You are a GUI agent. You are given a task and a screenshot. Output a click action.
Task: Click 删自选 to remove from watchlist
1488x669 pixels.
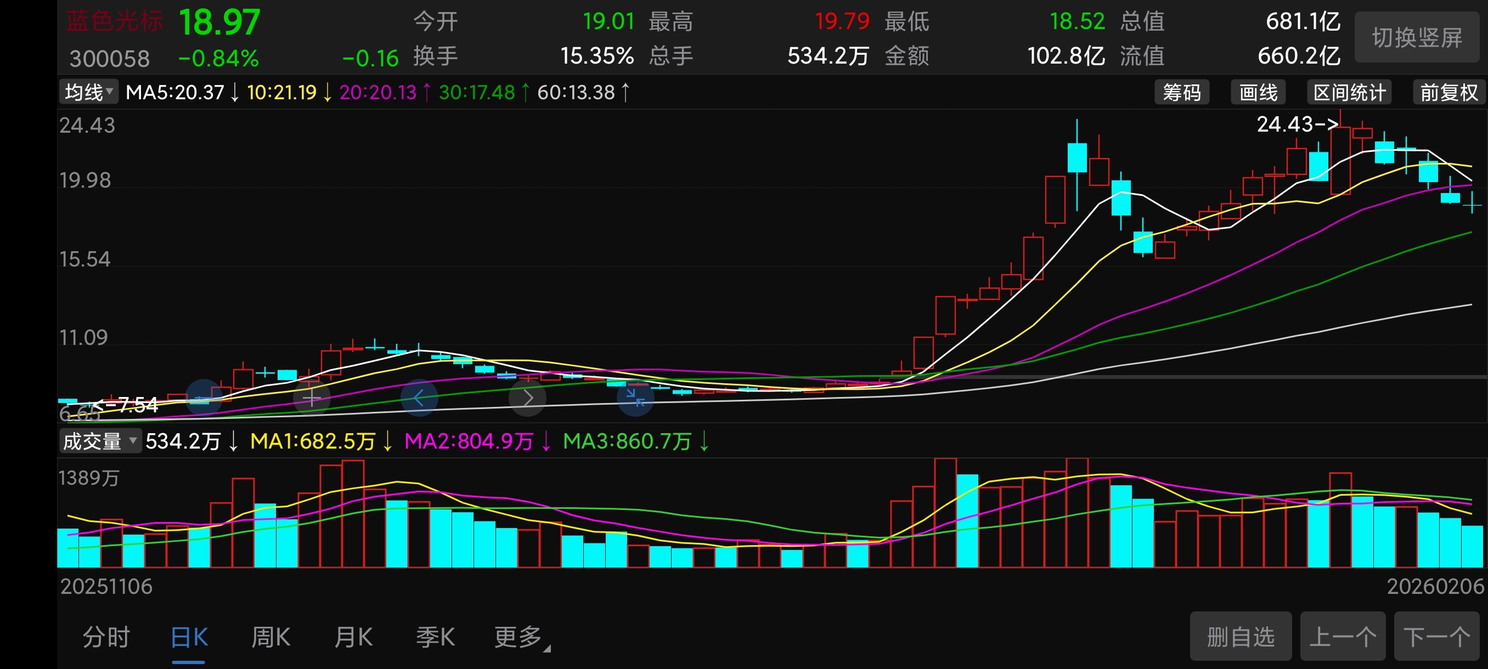tap(1240, 636)
